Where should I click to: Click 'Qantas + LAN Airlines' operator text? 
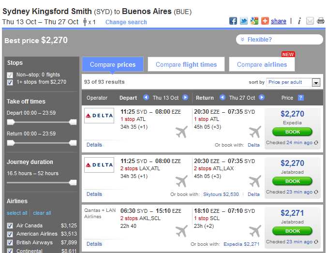tap(100, 213)
